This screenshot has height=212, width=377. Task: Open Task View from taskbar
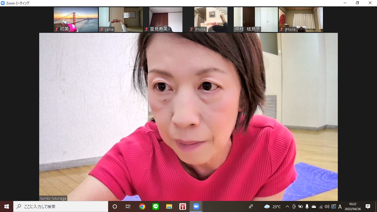click(128, 206)
